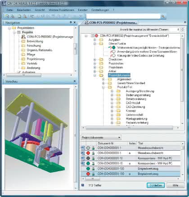The width and height of the screenshot is (189, 197).
Task: Expand the Aufgaben node
Action: pos(94,40)
